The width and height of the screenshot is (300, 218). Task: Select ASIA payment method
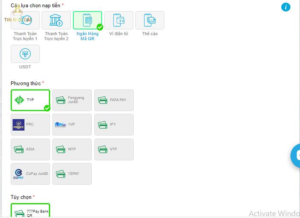[x=30, y=149]
